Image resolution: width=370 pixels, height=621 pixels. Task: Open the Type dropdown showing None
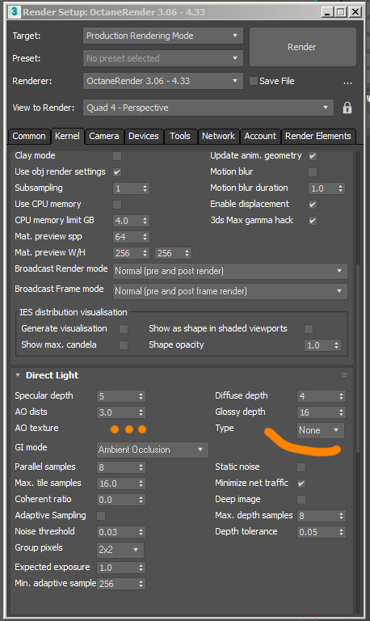tap(321, 430)
